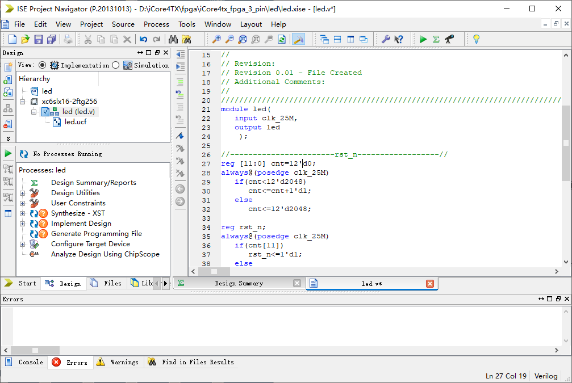Image resolution: width=572 pixels, height=383 pixels.
Task: Click the Save file toolbar icon
Action: pos(39,39)
